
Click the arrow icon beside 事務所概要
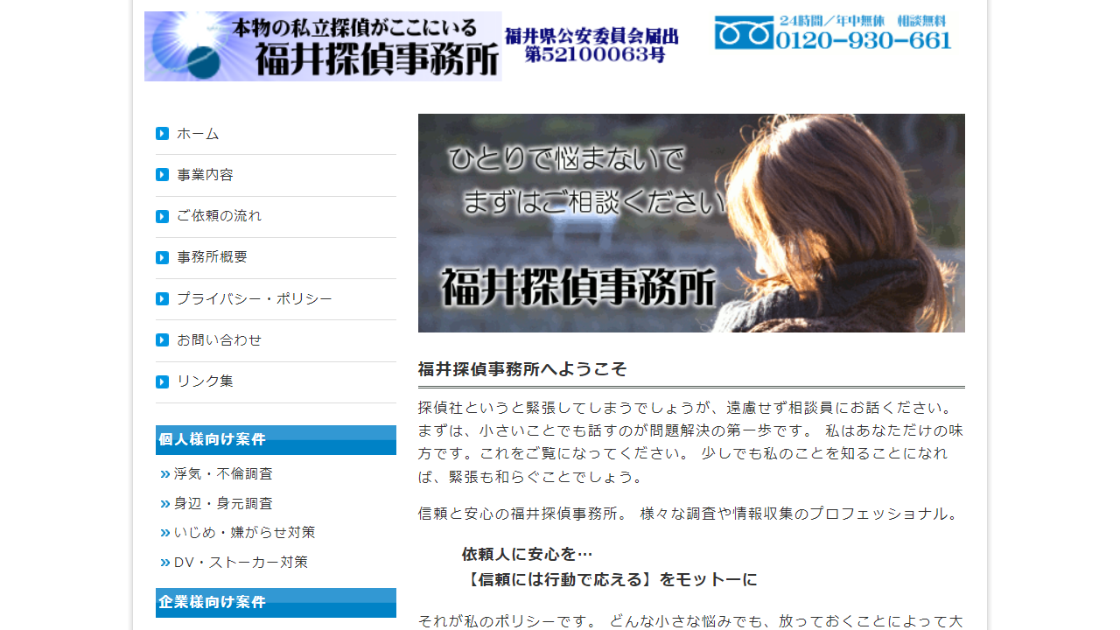coord(162,257)
